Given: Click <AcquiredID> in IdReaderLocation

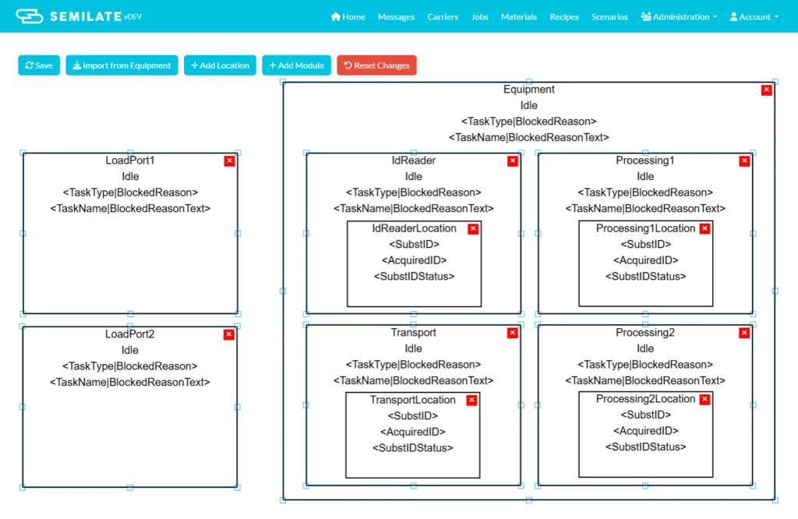Looking at the screenshot, I should click(414, 260).
